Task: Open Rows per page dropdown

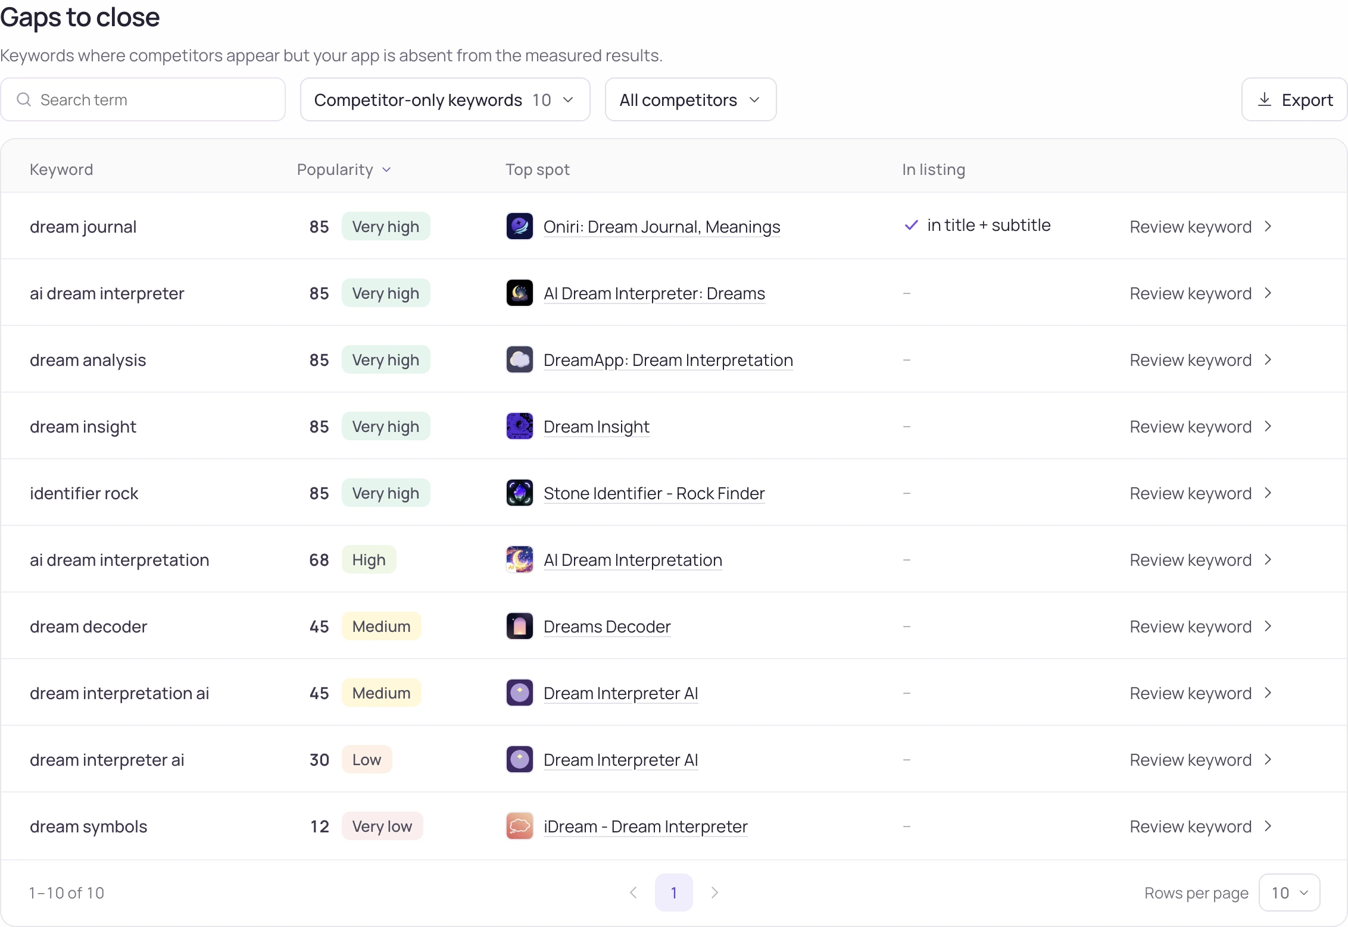Action: click(x=1290, y=892)
